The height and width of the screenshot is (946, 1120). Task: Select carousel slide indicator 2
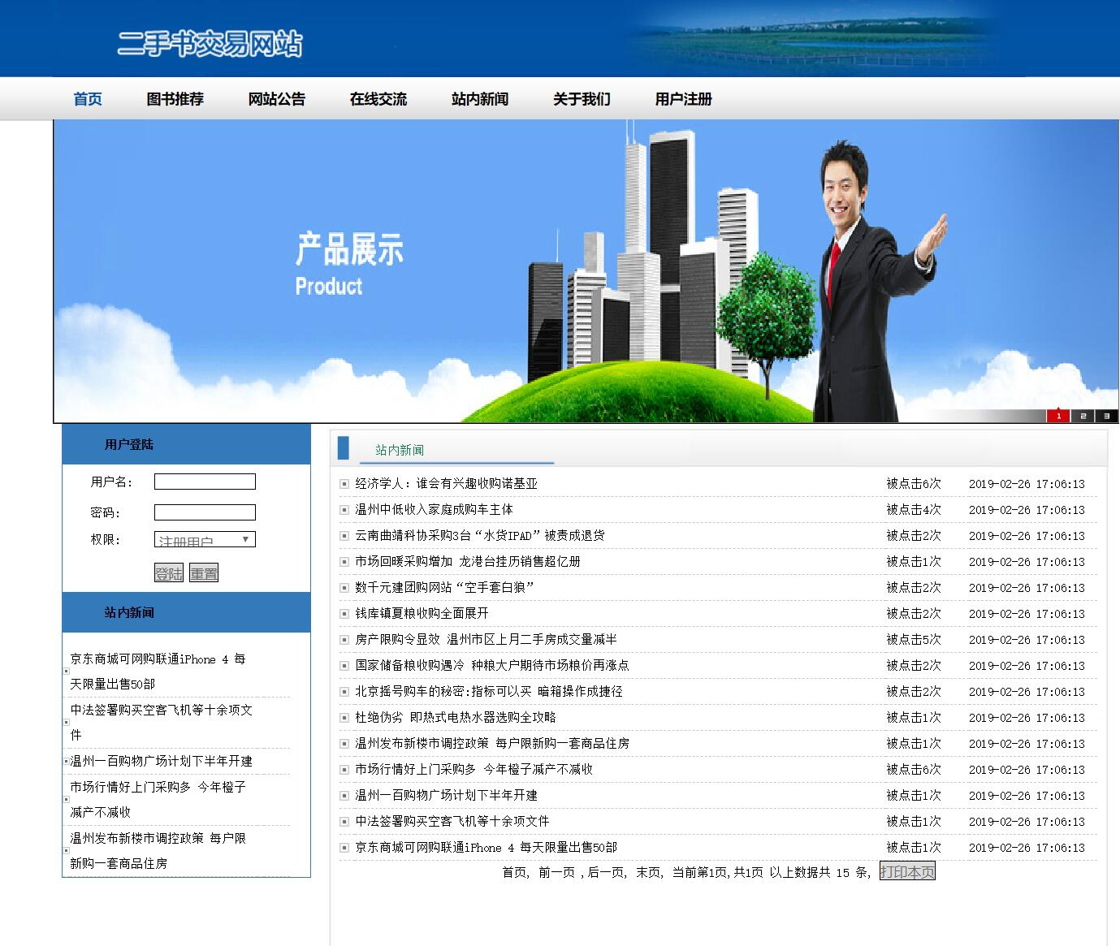pyautogui.click(x=1083, y=417)
